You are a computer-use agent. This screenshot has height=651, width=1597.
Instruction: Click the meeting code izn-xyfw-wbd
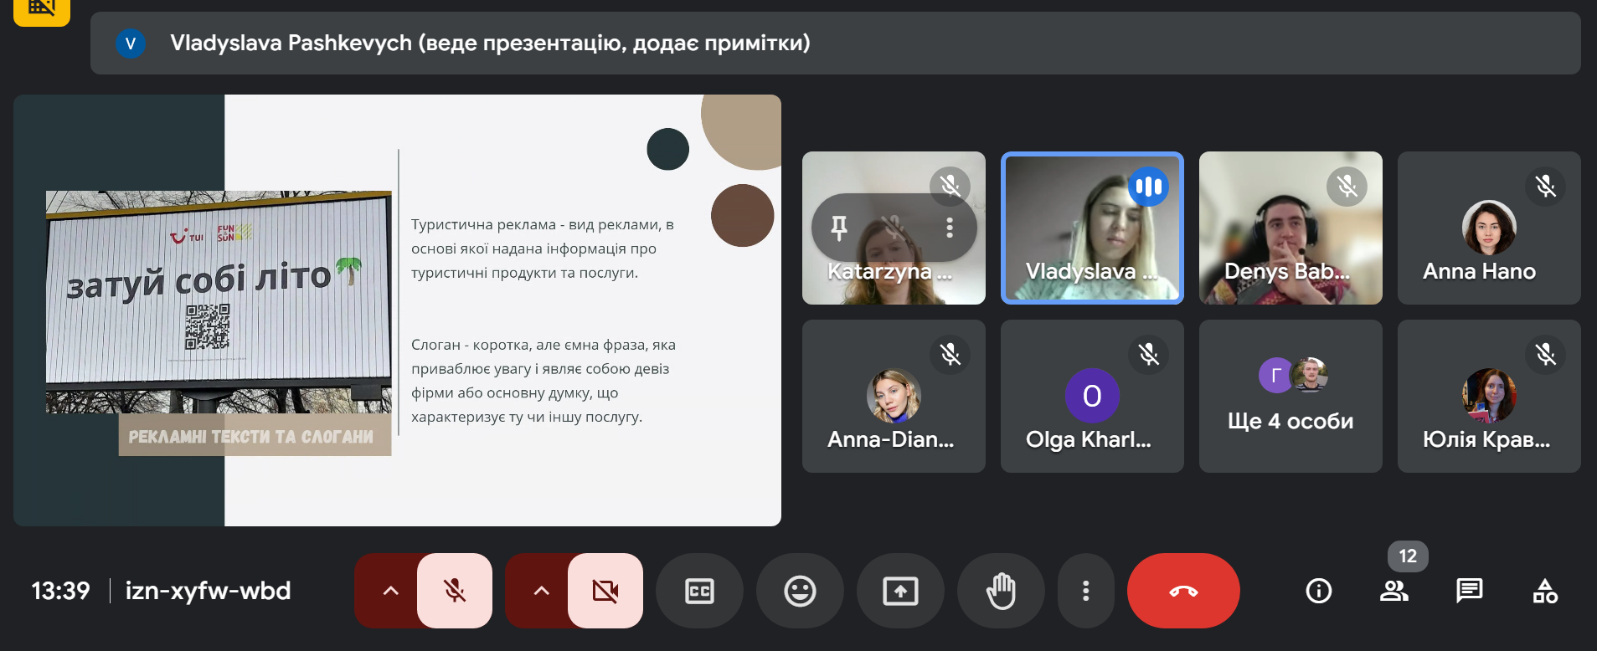pos(208,591)
